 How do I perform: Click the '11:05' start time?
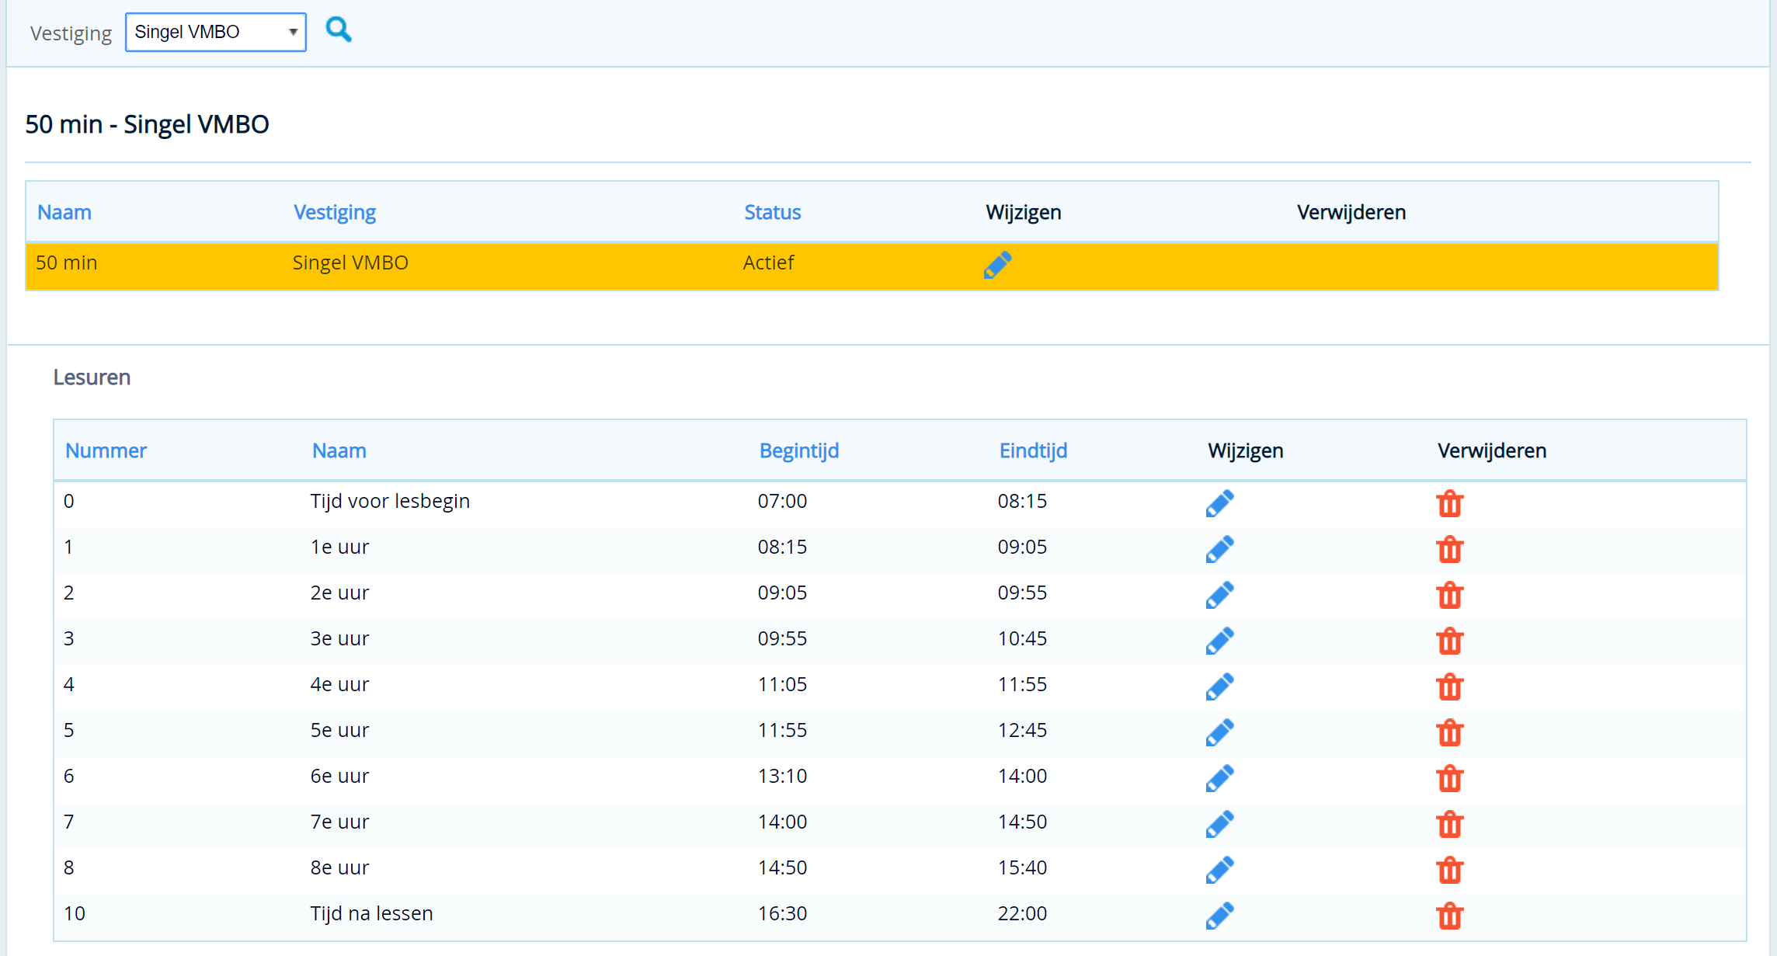click(x=782, y=684)
